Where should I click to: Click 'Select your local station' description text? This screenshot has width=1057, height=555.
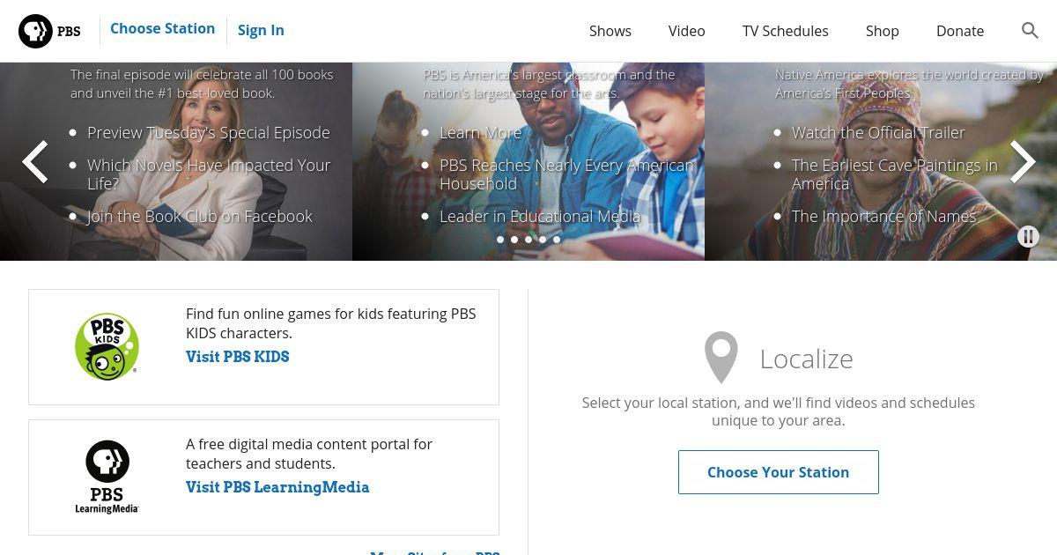click(x=779, y=411)
